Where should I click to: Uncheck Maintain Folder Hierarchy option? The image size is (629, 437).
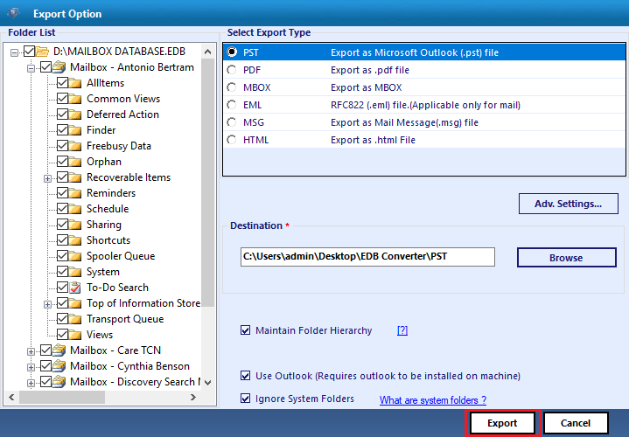click(245, 331)
